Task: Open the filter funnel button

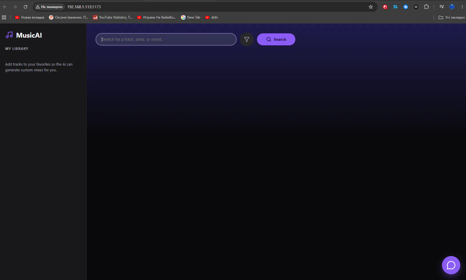Action: tap(247, 39)
